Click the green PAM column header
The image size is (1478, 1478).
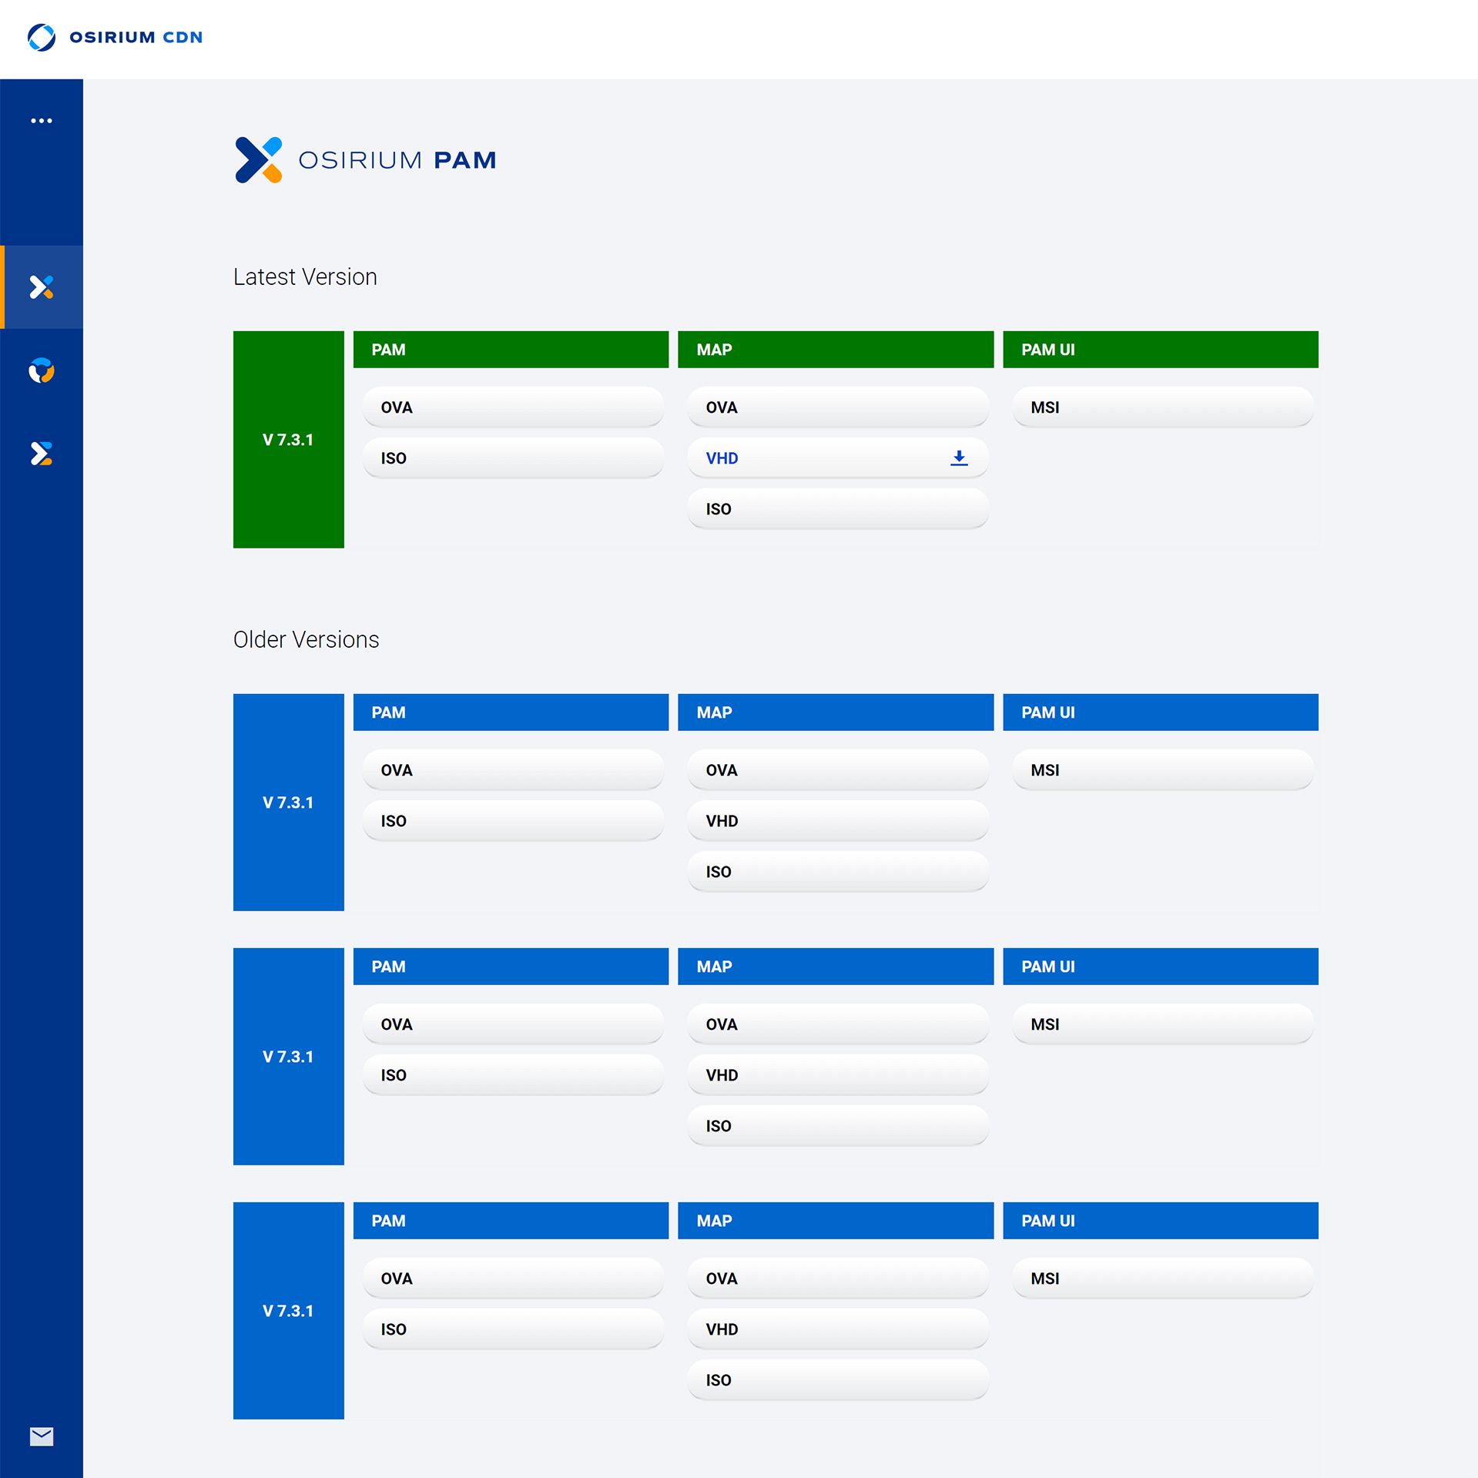coord(511,350)
